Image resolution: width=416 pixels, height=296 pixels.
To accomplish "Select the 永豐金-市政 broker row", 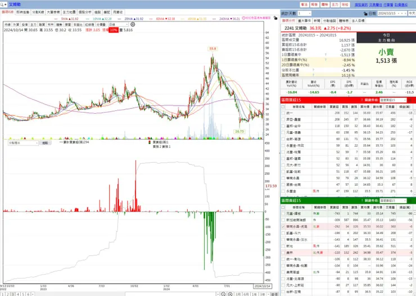I will tap(348, 146).
